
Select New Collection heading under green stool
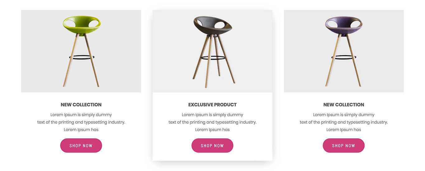coord(81,105)
